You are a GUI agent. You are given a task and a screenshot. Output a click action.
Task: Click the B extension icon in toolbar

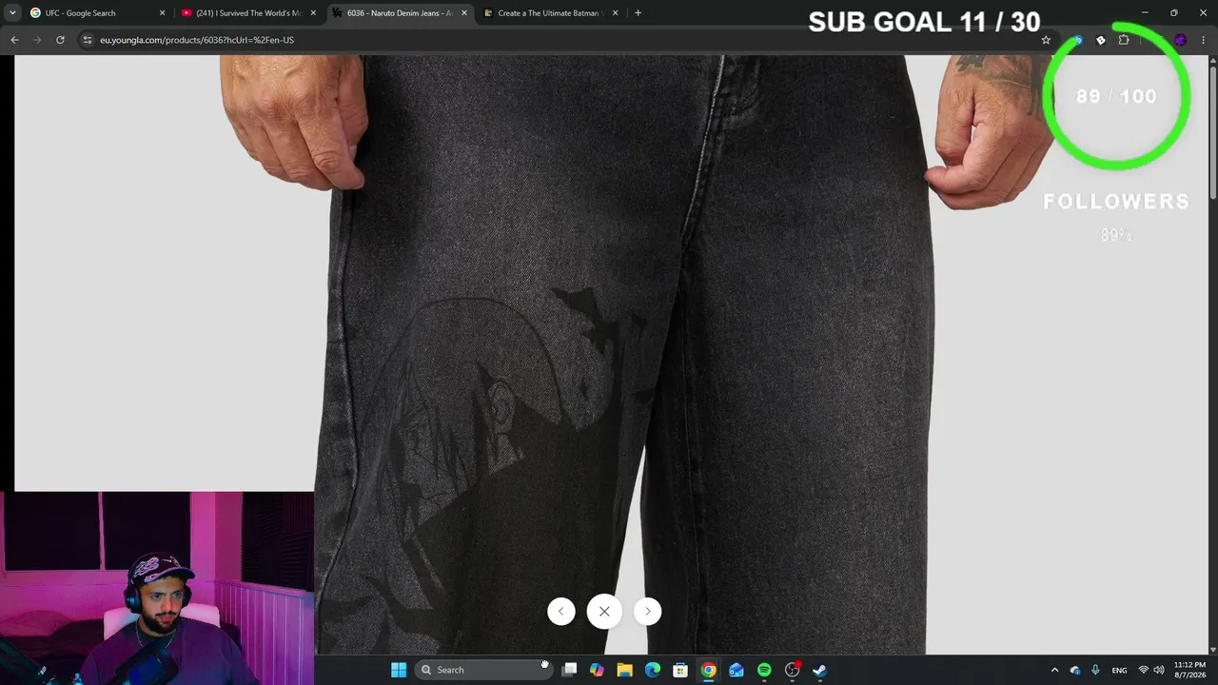tap(1101, 40)
